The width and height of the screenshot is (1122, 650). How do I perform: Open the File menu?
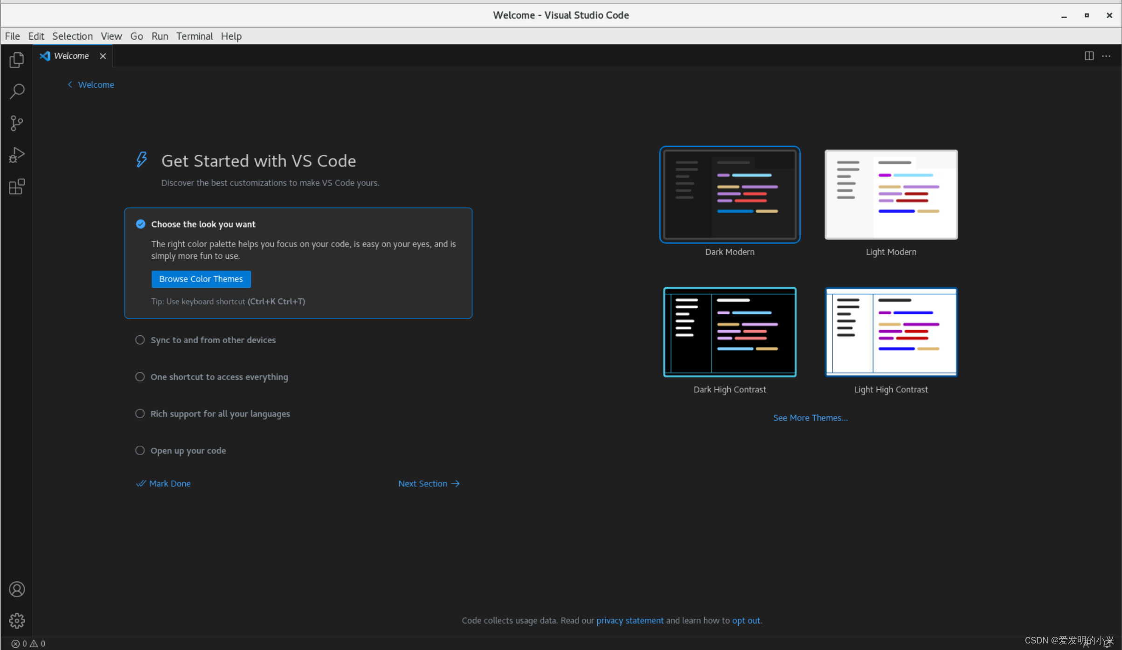click(12, 35)
